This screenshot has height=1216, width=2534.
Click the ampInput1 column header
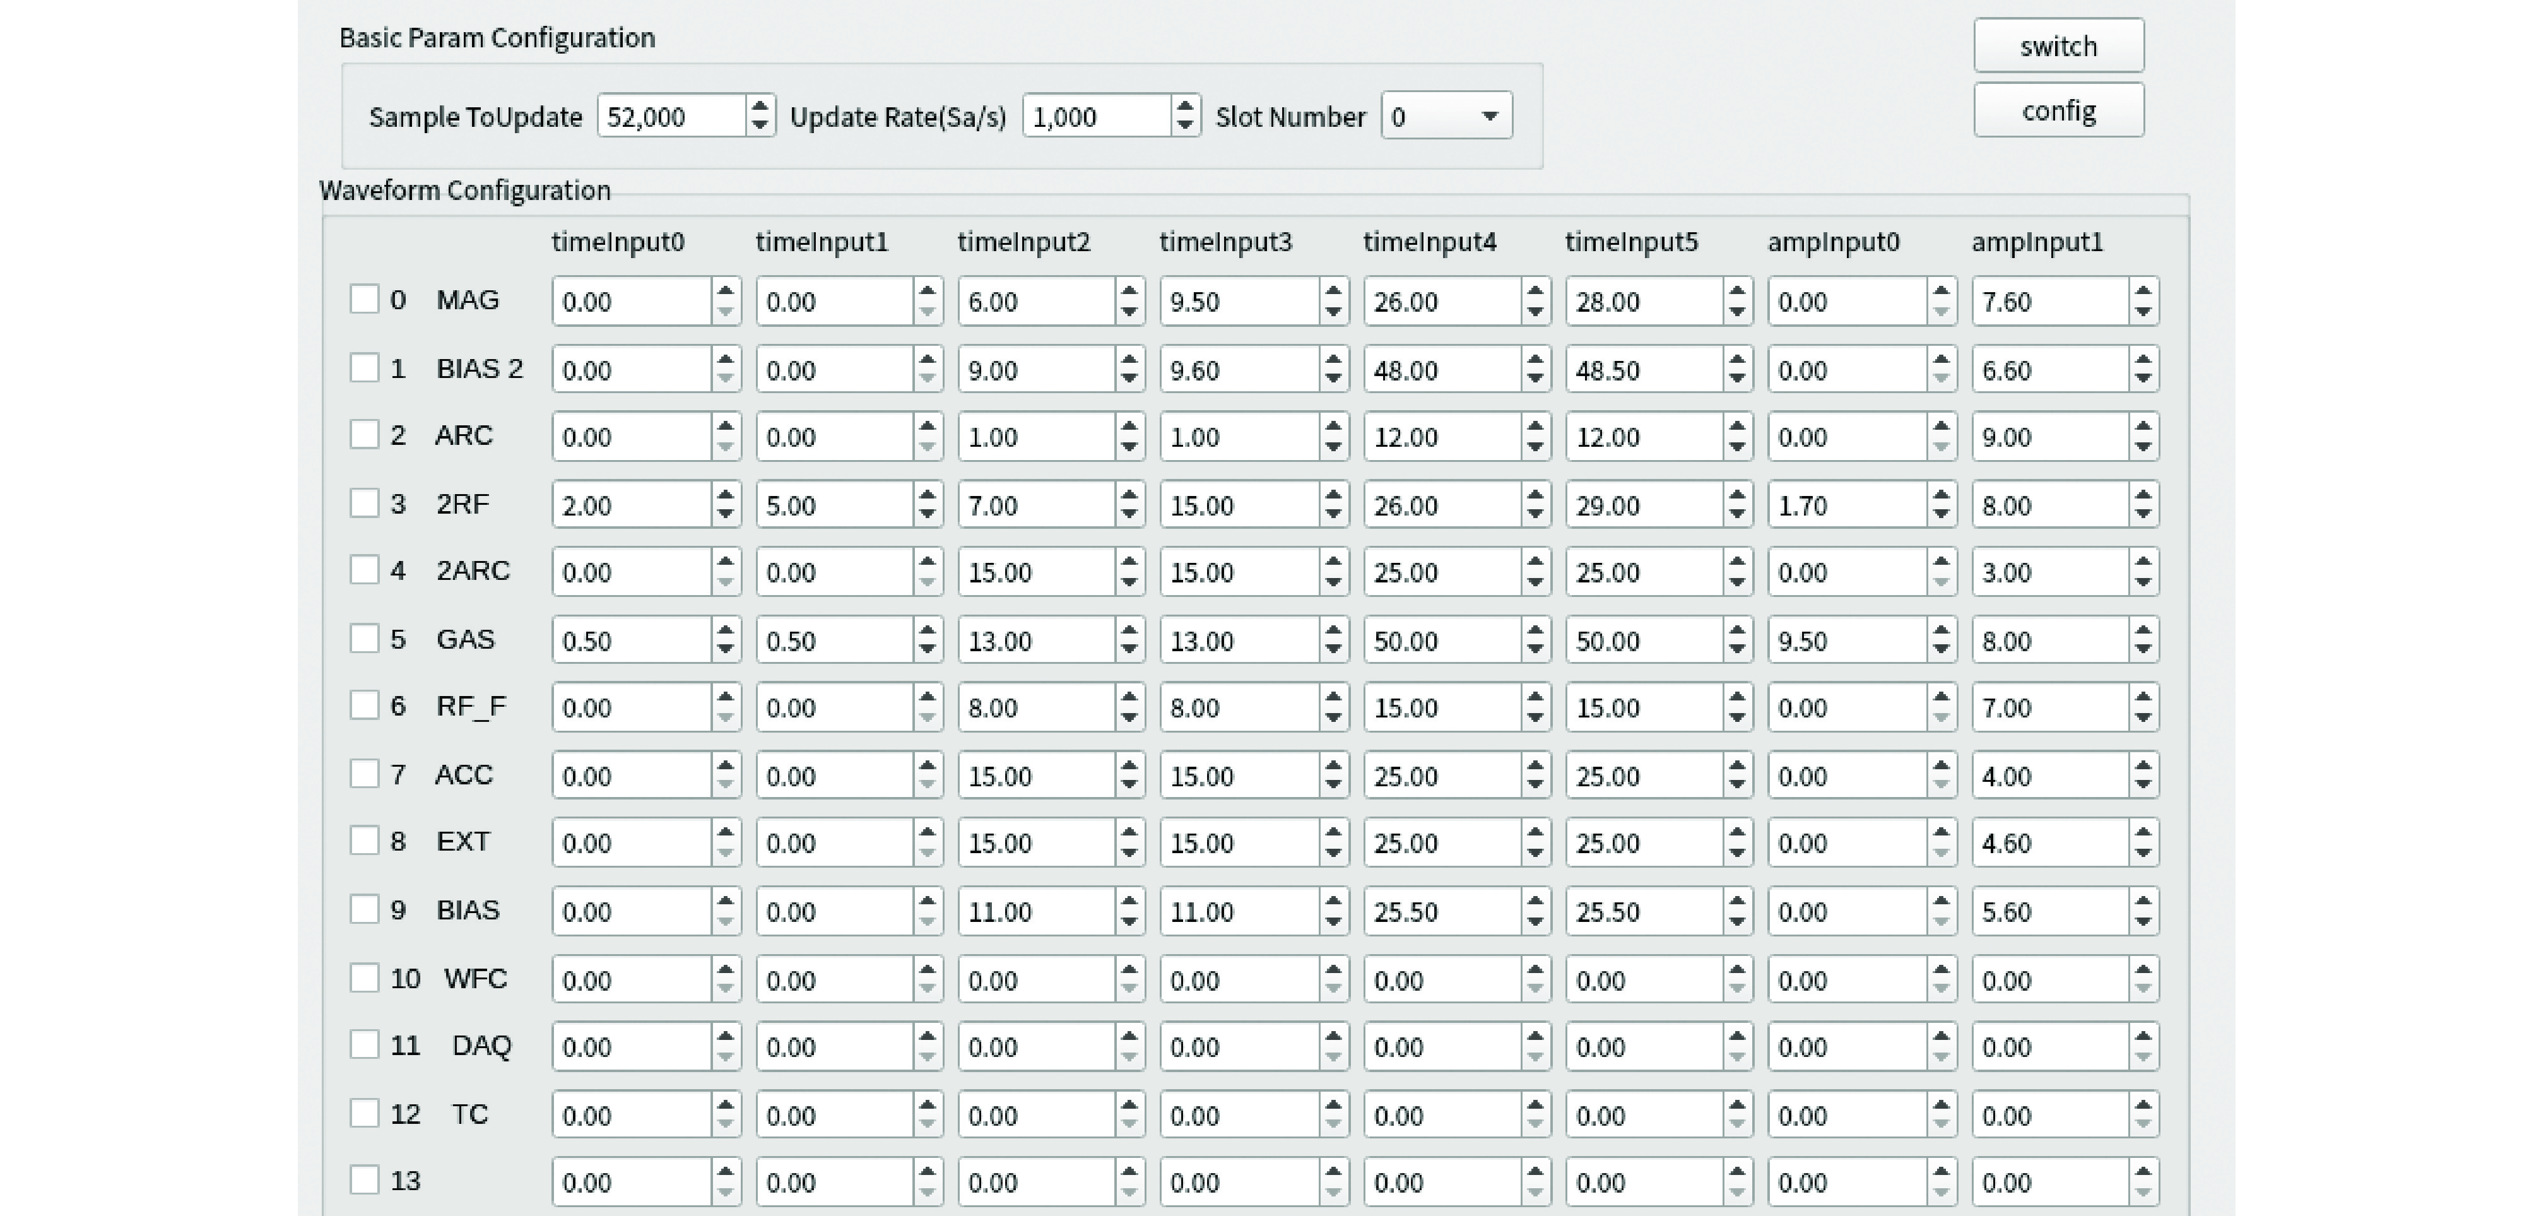point(2037,242)
